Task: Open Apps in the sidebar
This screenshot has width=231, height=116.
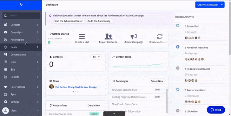Action: [21, 94]
